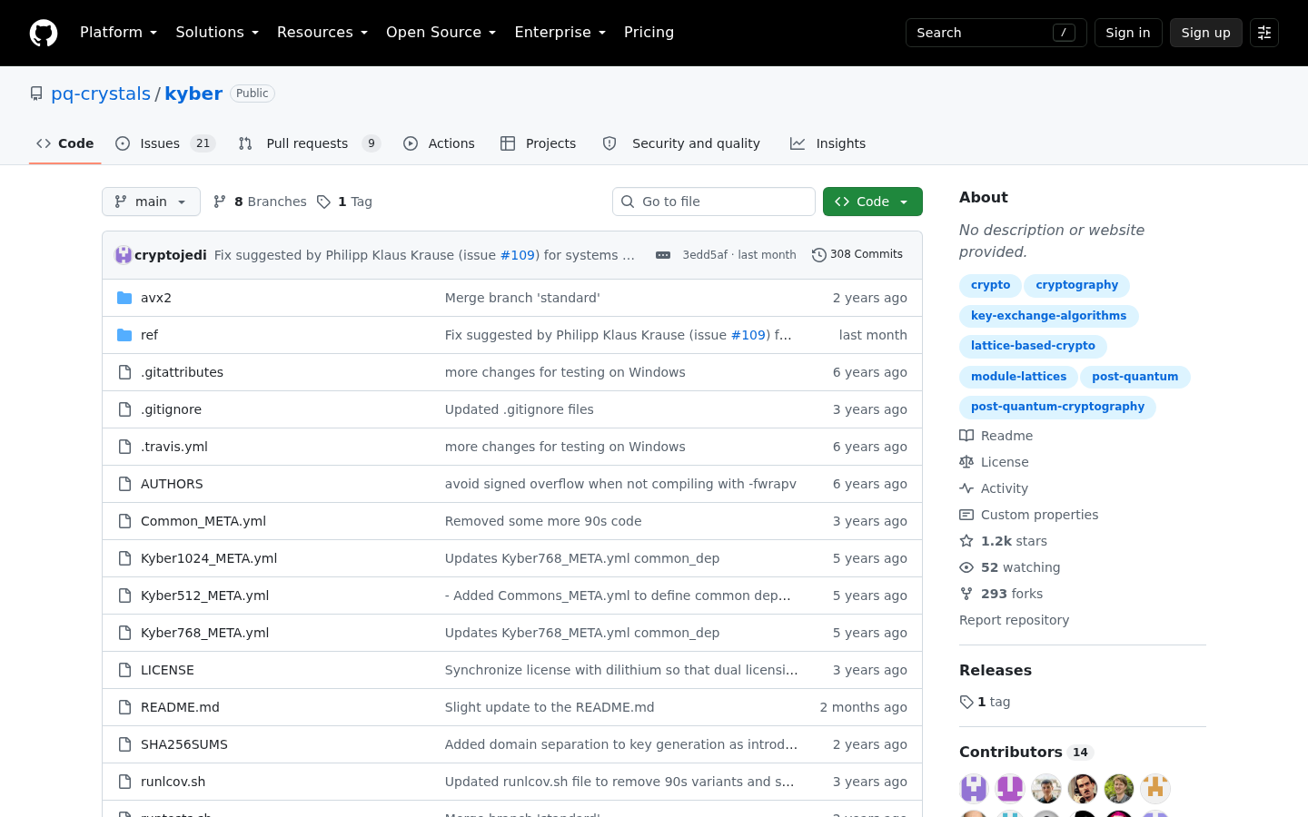The height and width of the screenshot is (817, 1308).
Task: Click the file icon beside AUTHORS
Action: click(x=124, y=484)
